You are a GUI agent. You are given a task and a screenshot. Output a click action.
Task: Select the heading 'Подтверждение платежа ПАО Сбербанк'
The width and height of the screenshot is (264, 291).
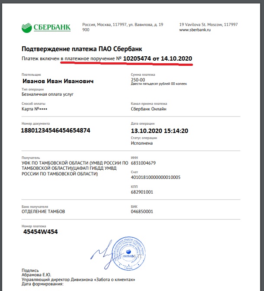[82, 49]
